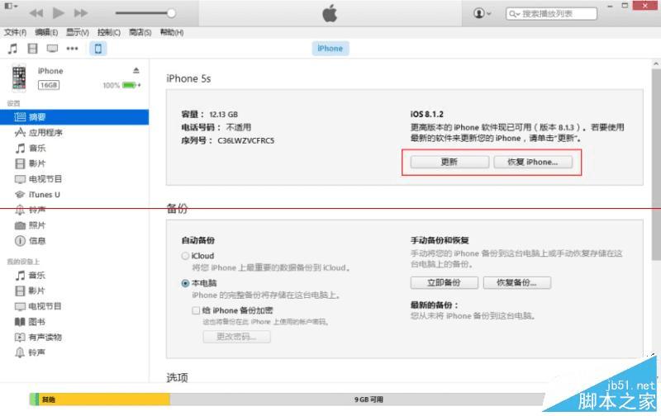Enable 给 iPhone 备份加密 checkbox
This screenshot has height=416, width=661.
pyautogui.click(x=196, y=310)
